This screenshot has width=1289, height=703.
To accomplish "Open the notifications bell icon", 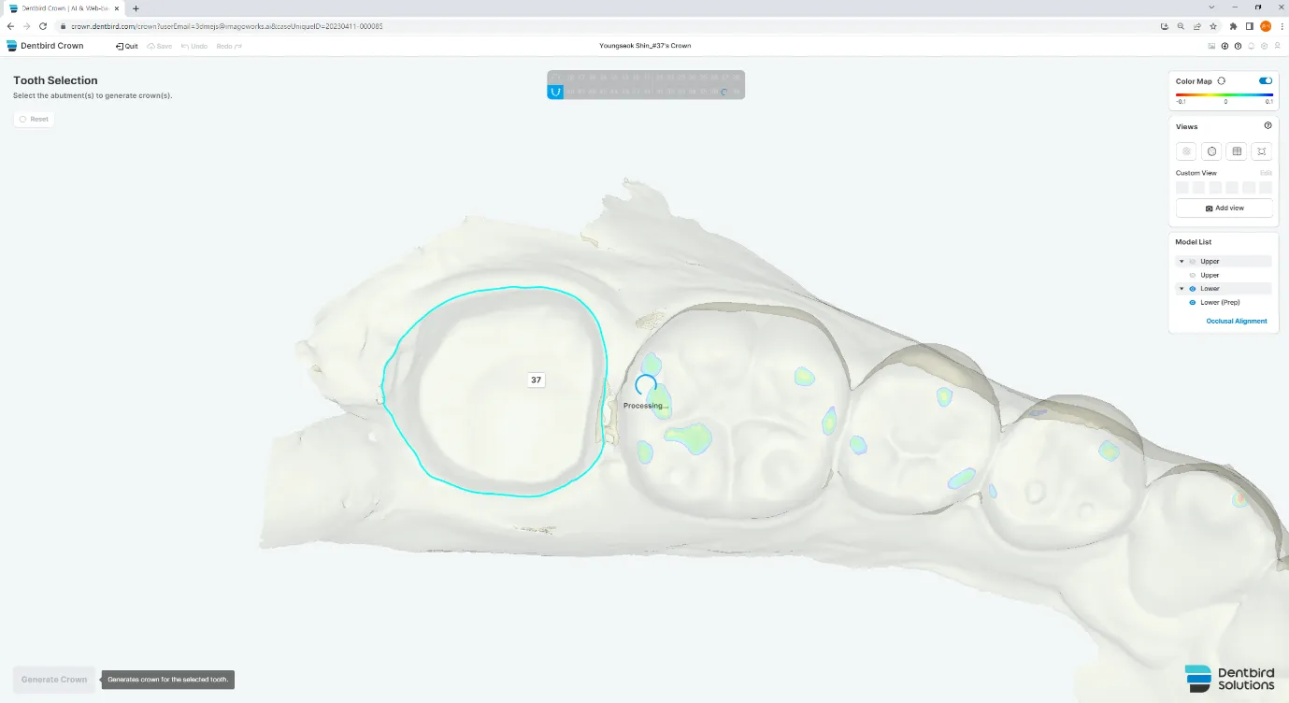I will click(x=1251, y=46).
